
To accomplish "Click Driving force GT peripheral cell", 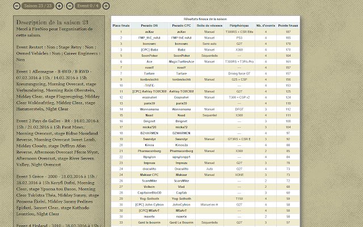I will click(239, 73).
